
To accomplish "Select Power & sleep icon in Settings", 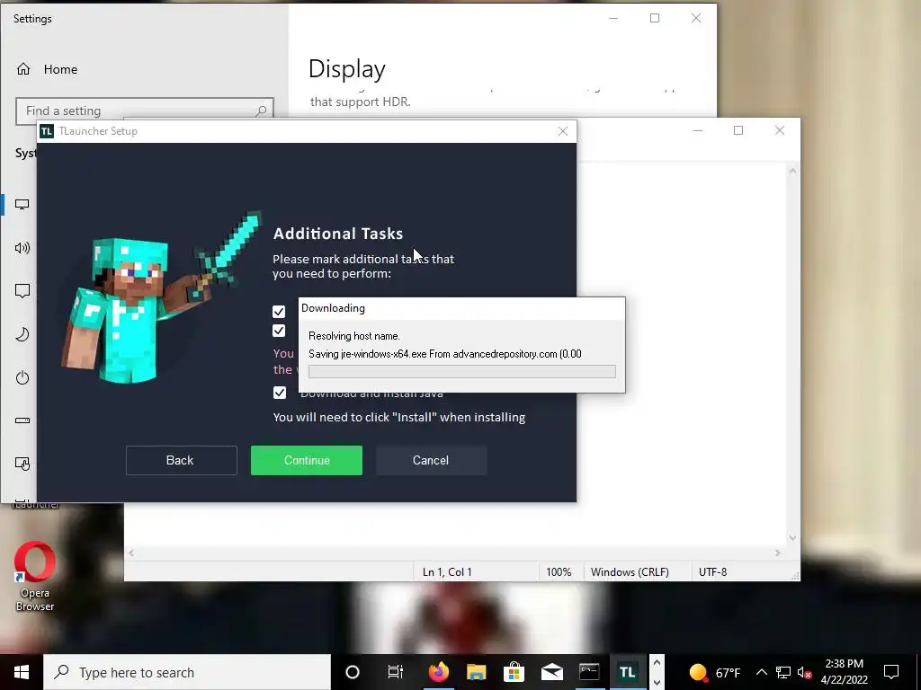I will pos(22,377).
